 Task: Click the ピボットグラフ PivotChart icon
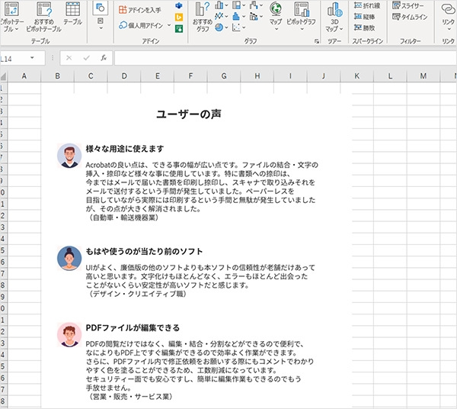302,9
